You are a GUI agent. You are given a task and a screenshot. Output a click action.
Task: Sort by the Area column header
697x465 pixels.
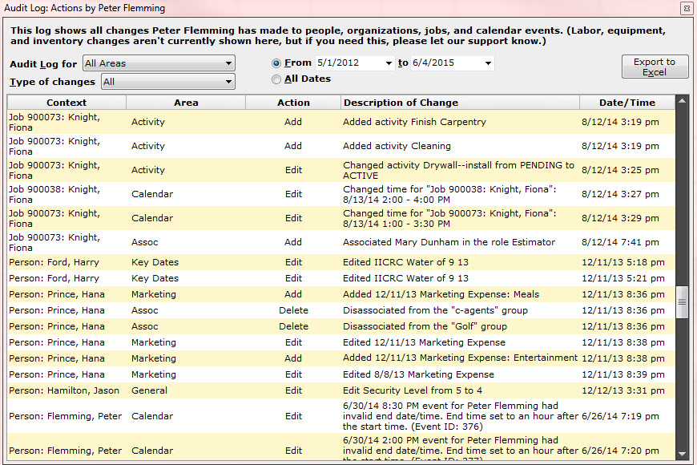(x=186, y=103)
